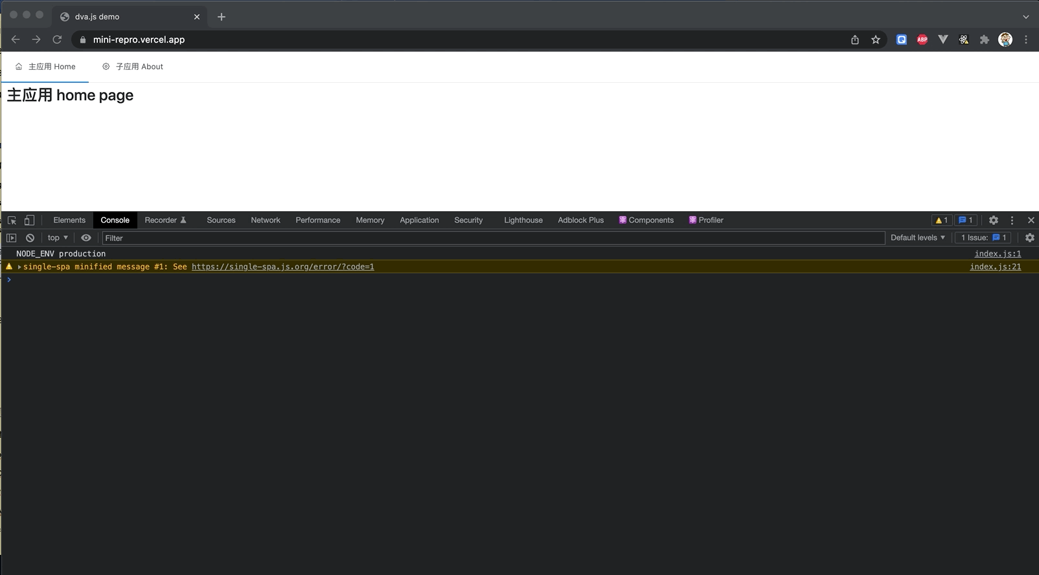
Task: Open the Extensions puzzle piece menu
Action: (x=985, y=39)
